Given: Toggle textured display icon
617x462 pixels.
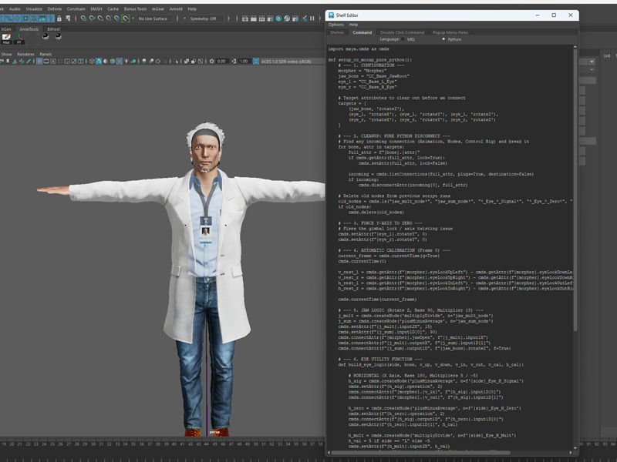Looking at the screenshot, I should tap(120, 62).
